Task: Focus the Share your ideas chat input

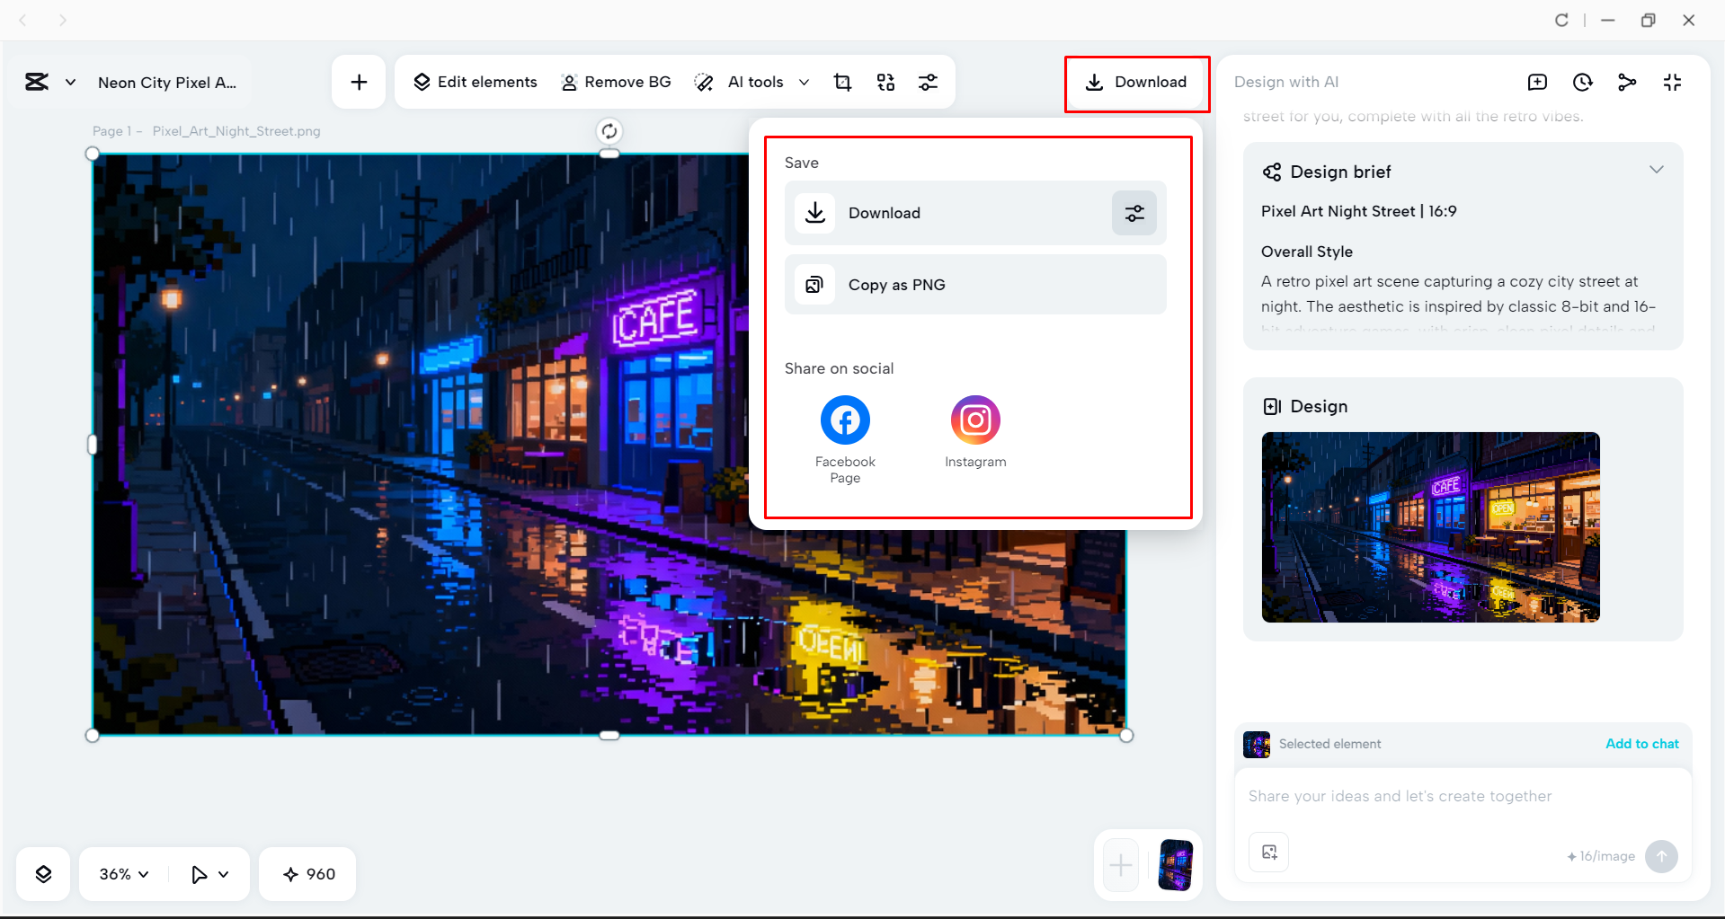Action: (1463, 796)
